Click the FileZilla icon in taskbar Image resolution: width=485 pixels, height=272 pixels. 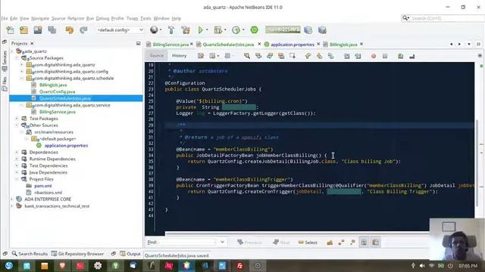click(239, 265)
